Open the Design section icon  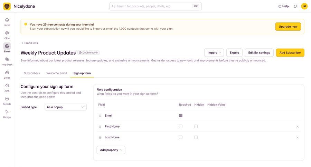coord(7,112)
